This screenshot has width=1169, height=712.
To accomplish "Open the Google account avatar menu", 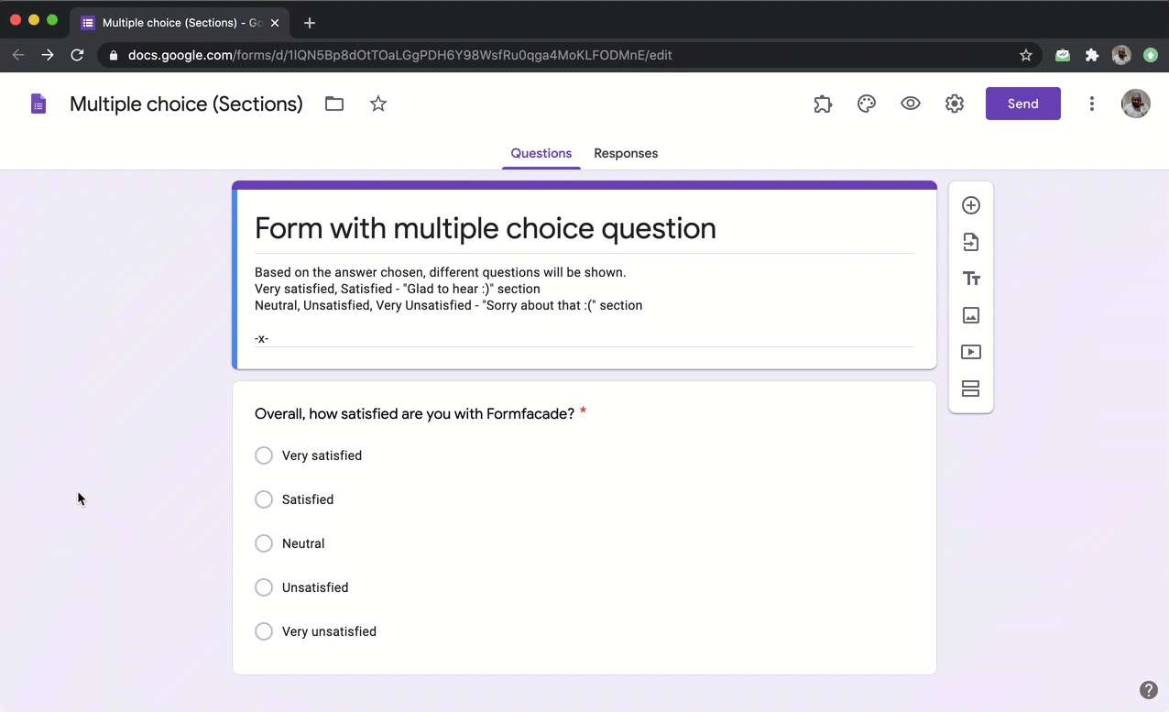I will pos(1136,104).
